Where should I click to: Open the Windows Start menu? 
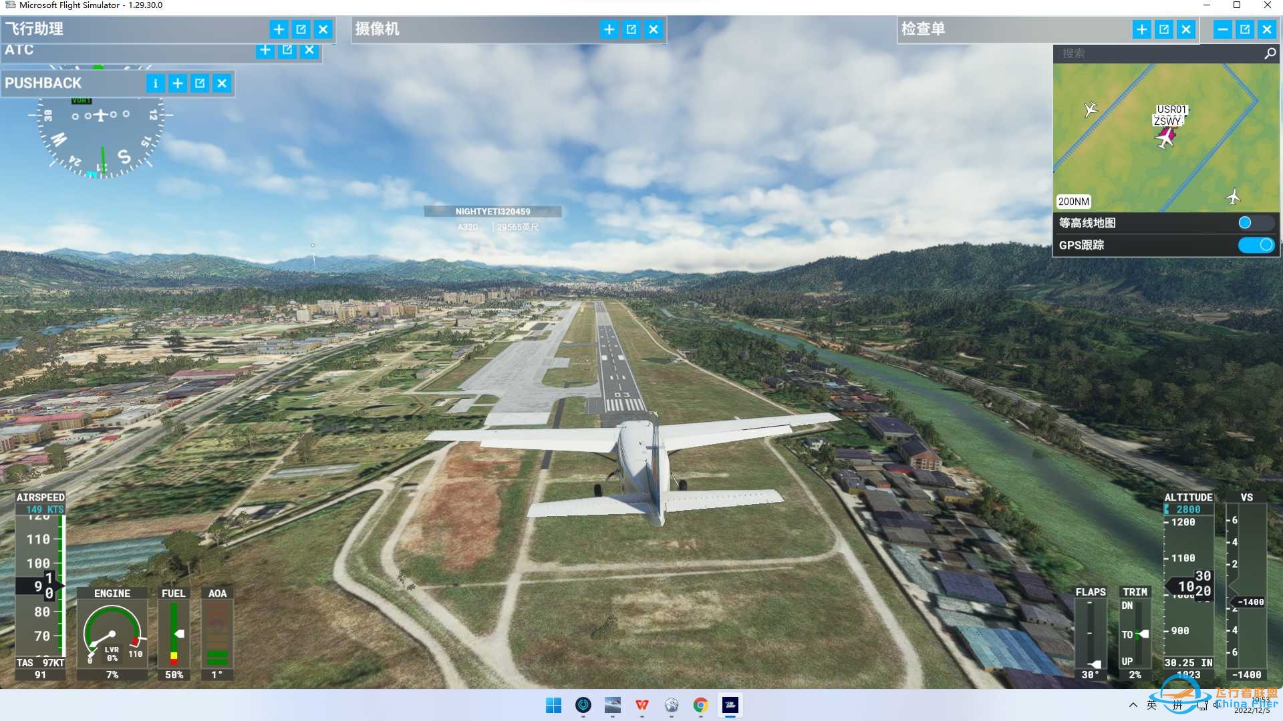[x=554, y=705]
